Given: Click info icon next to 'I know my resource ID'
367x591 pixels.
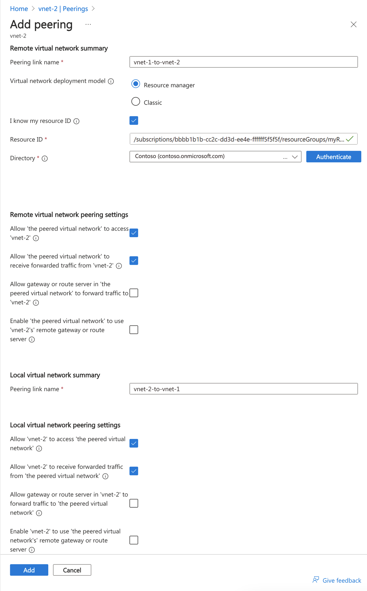Looking at the screenshot, I should (x=76, y=121).
